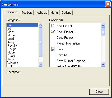Click the Categories scrollbar thumb
This screenshot has width=112, height=98.
tap(41, 42)
